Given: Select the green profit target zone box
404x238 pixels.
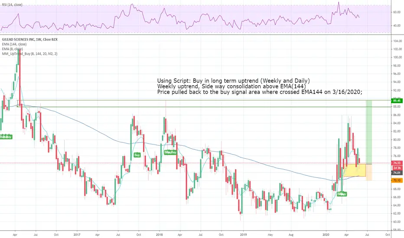Looking at the screenshot, I should click(x=369, y=132).
